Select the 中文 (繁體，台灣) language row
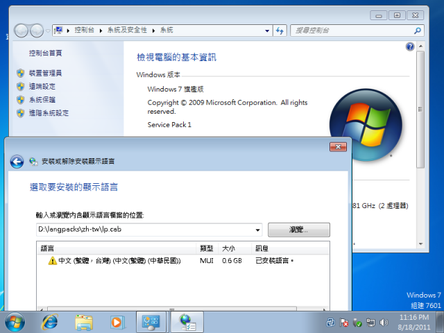This screenshot has height=333, width=444. point(183,261)
